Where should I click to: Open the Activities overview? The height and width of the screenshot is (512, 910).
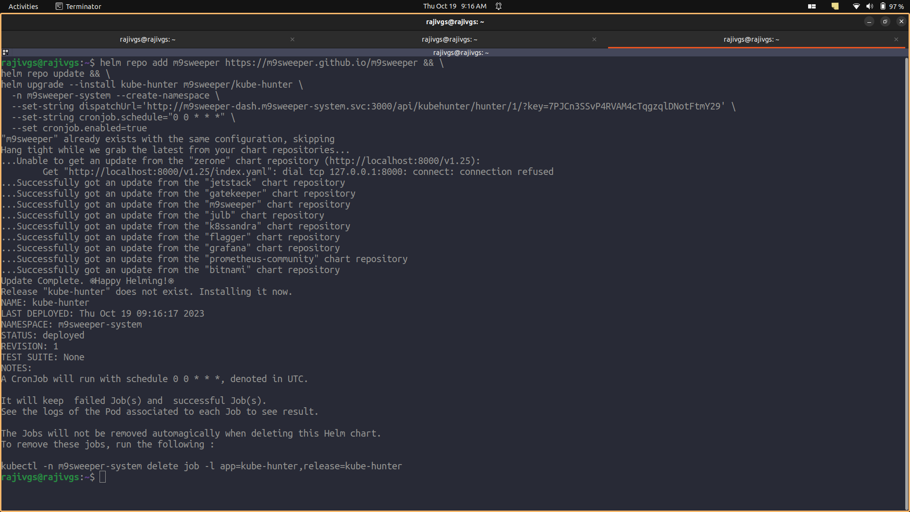pos(23,6)
